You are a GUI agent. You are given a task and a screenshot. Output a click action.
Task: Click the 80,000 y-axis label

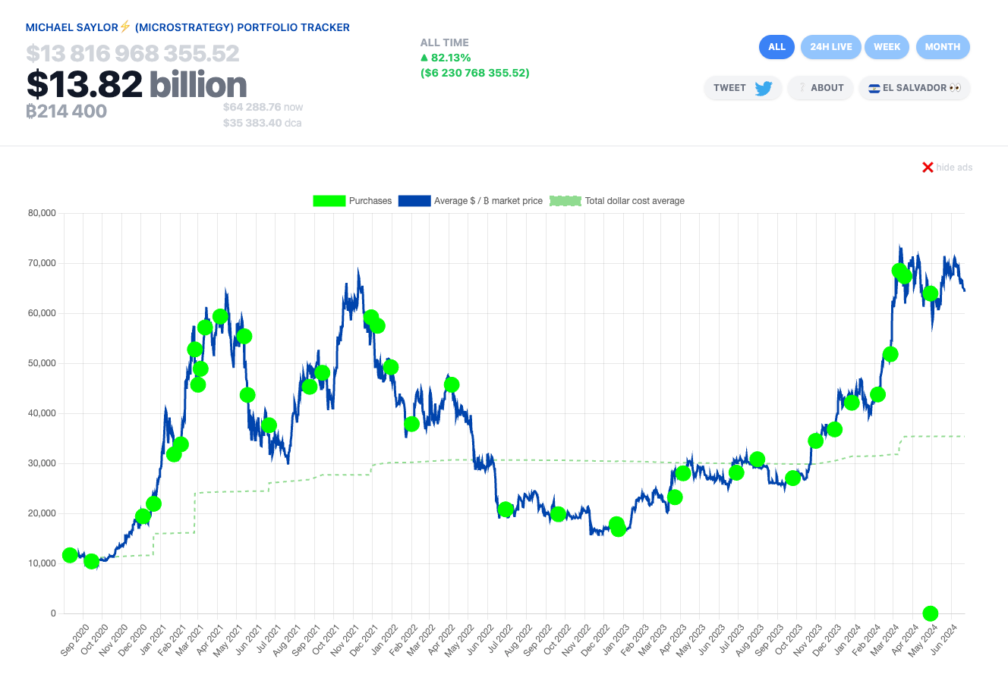click(x=42, y=213)
